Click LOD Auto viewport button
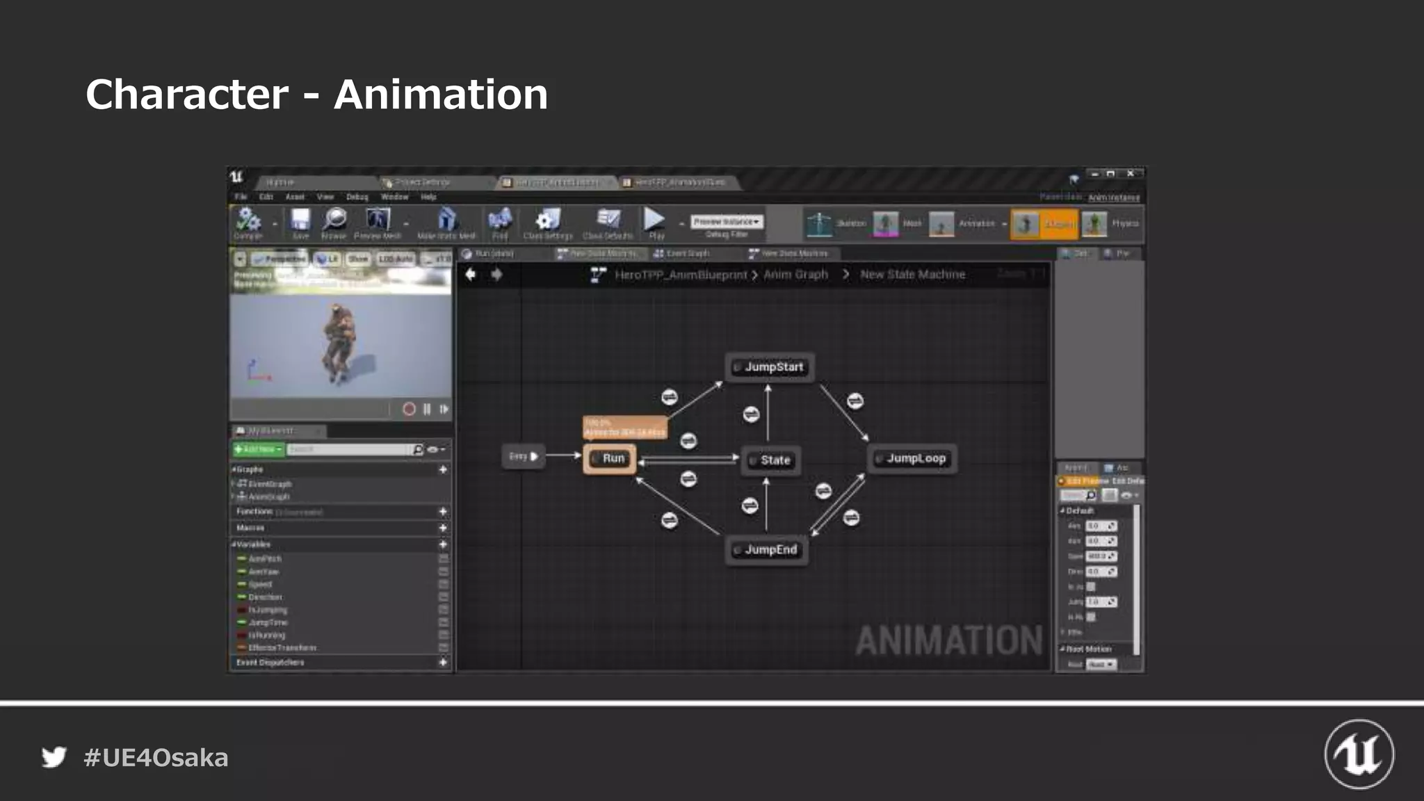 click(x=396, y=259)
